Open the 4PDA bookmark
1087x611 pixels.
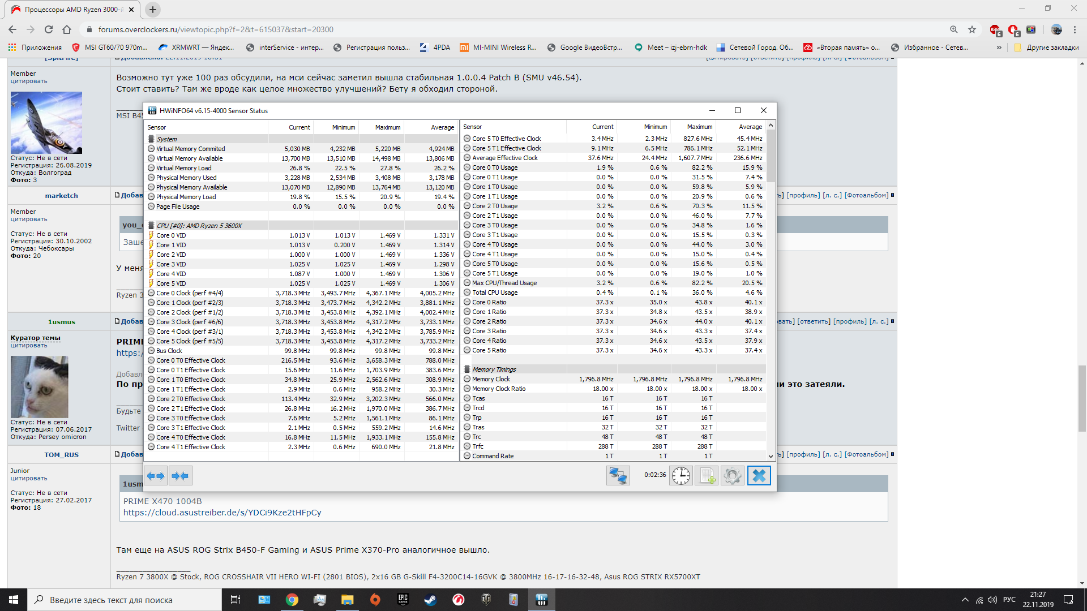[435, 48]
